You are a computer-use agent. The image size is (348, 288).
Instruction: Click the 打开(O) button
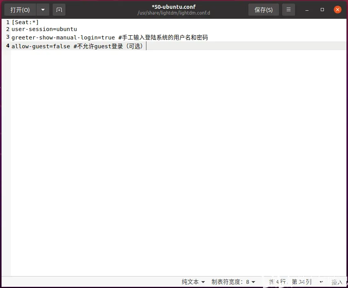tap(20, 9)
